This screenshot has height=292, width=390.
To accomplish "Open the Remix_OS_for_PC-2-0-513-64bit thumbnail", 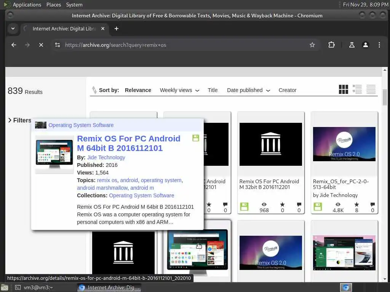I will (344, 144).
